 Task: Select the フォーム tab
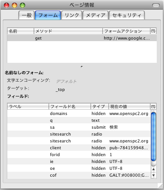[x=48, y=15]
